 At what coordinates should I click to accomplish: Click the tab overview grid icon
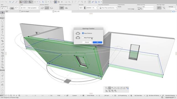(7, 12)
